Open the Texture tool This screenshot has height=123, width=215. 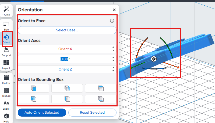pos(6,92)
